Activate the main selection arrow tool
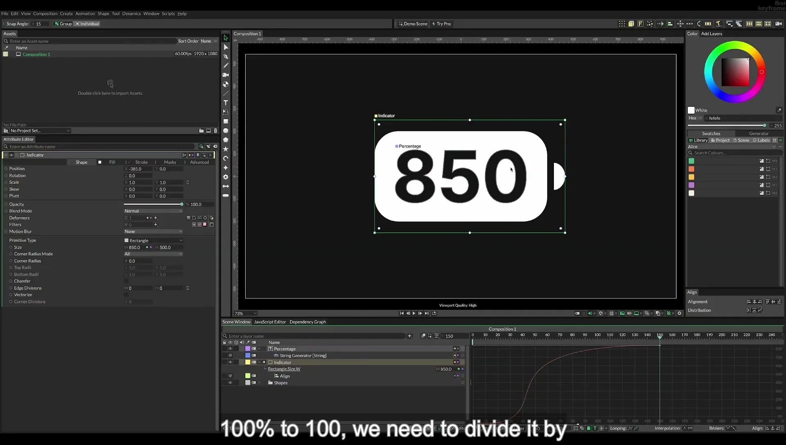786x445 pixels. pos(226,38)
